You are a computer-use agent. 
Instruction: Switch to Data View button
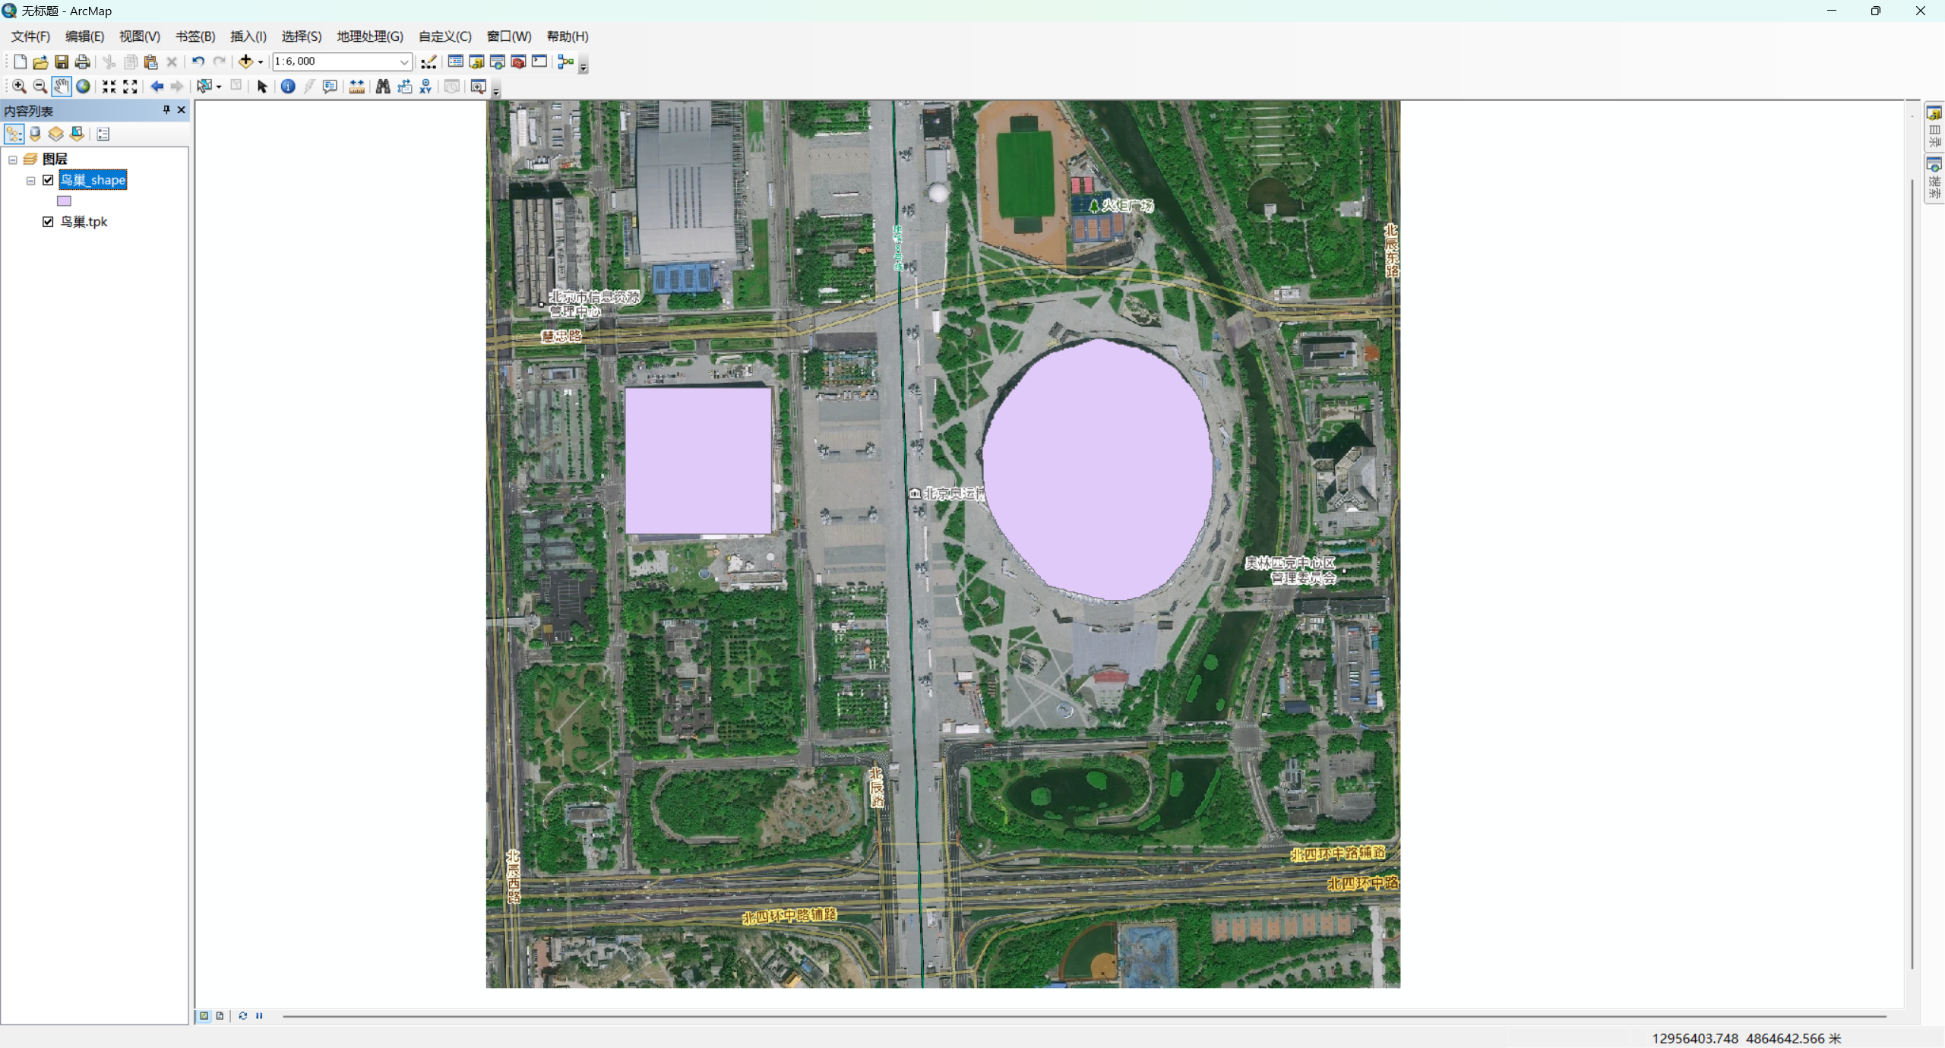coord(204,1015)
